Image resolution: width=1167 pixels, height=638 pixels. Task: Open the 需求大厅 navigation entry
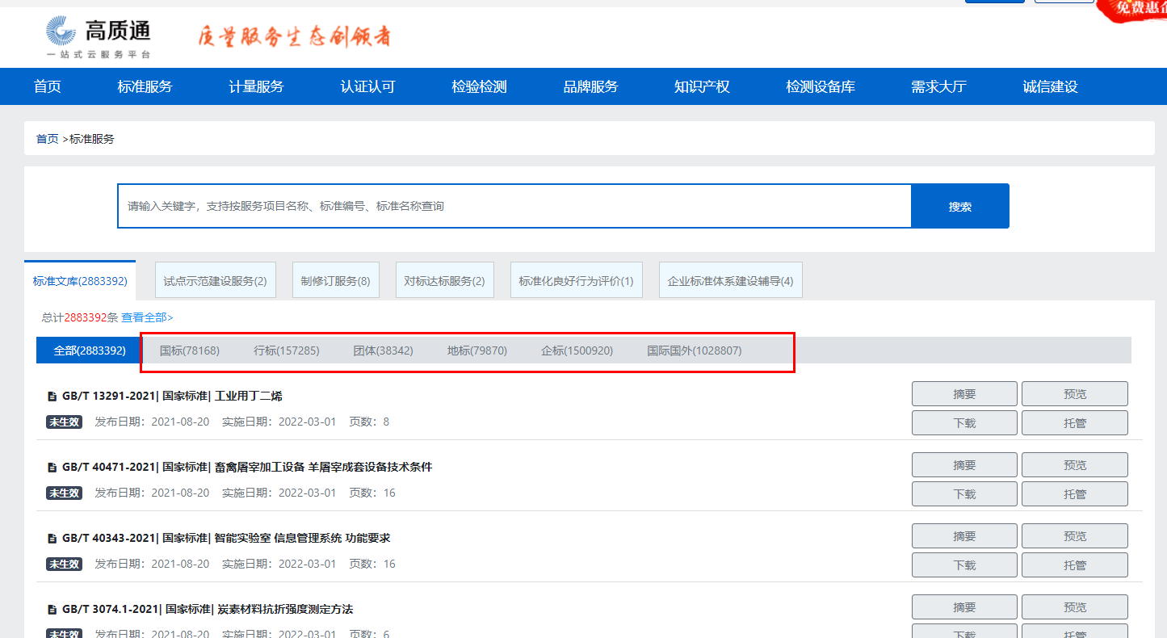point(938,86)
